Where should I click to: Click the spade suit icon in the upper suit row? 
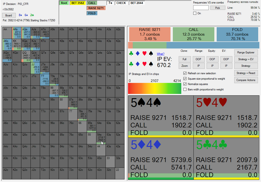tap(151, 54)
